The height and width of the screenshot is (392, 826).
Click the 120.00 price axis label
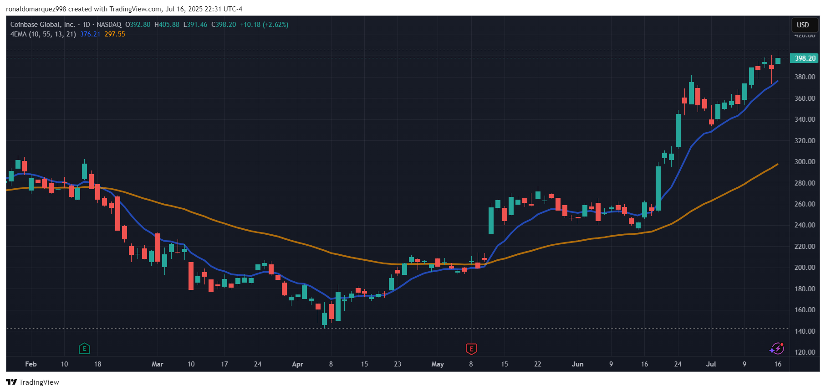point(805,352)
